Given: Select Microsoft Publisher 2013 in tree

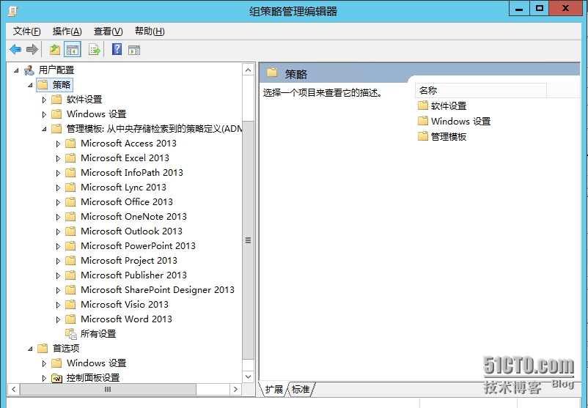Looking at the screenshot, I should pyautogui.click(x=133, y=275).
